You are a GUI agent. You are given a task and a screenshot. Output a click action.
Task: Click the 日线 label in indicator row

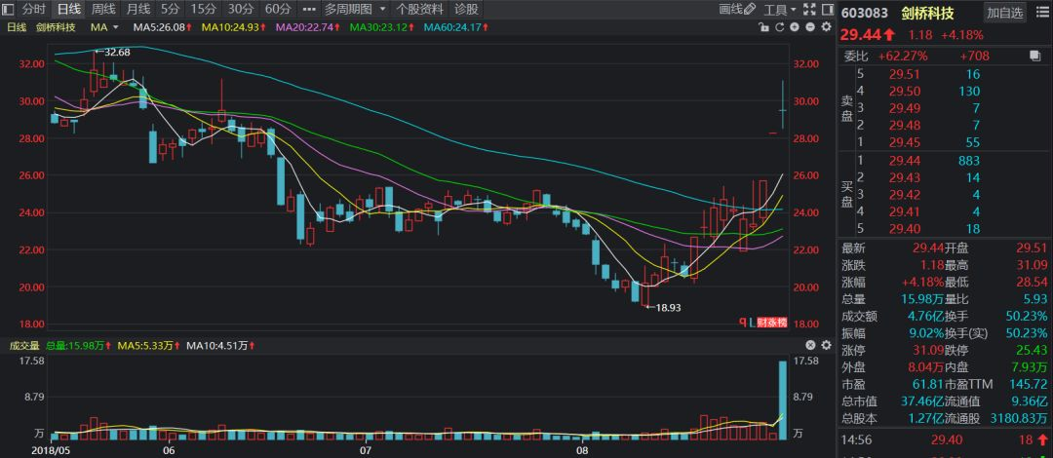coord(17,27)
